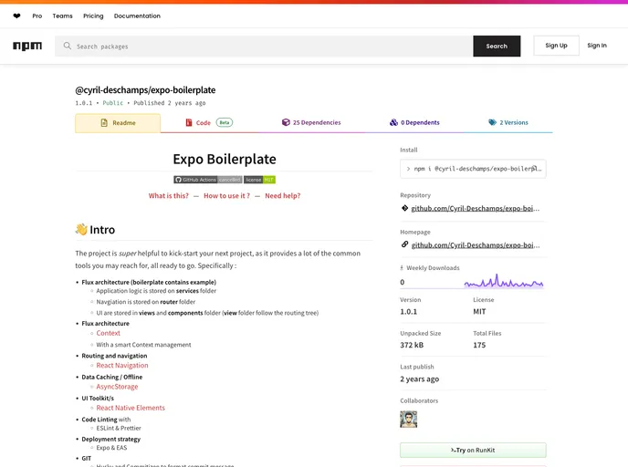Click the Sign In link
Viewport: 628px width, 467px height.
coord(597,46)
